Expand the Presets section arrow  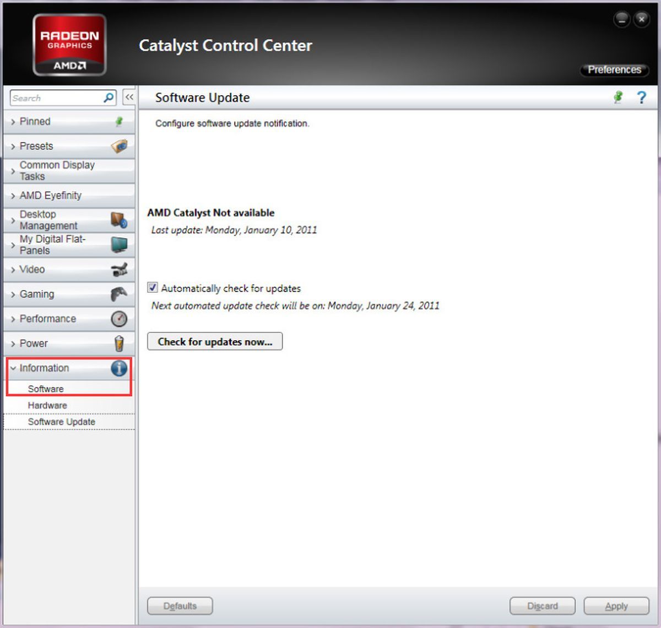point(13,146)
